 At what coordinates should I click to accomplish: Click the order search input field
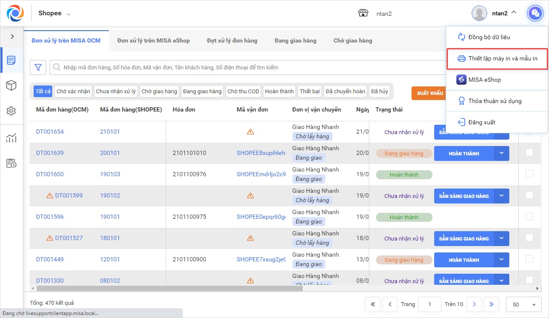tap(248, 67)
